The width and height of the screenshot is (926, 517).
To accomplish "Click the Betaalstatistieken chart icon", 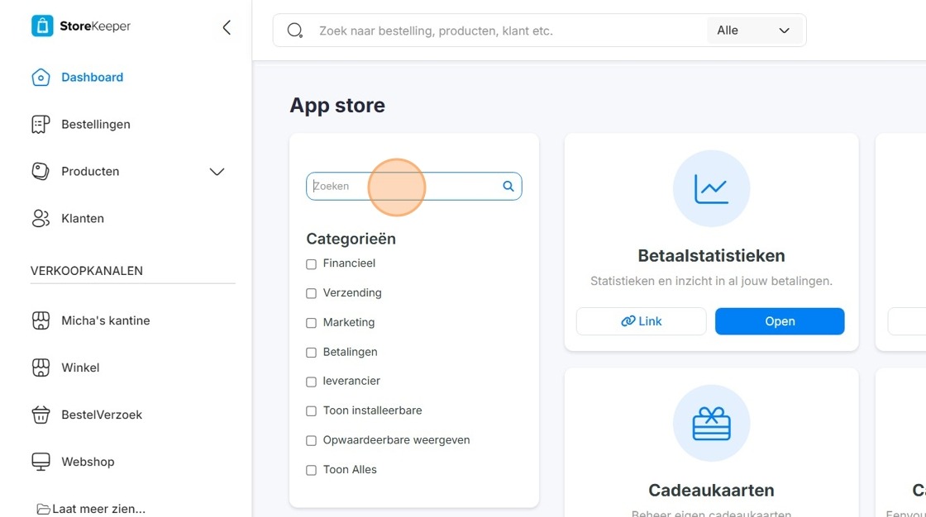I will click(711, 188).
